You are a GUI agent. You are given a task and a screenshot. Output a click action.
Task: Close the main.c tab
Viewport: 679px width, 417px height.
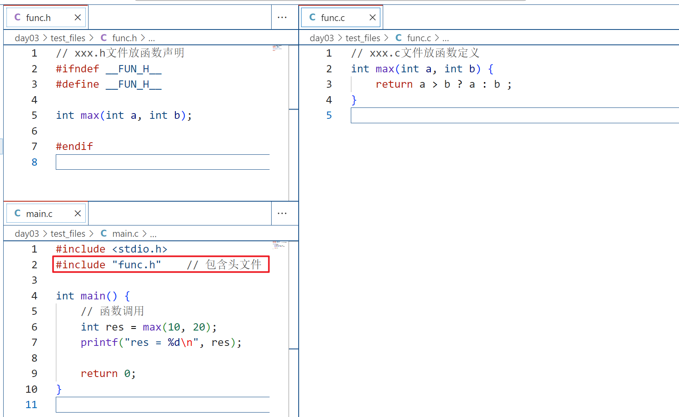click(78, 213)
